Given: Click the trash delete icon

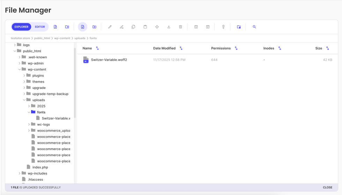Looking at the screenshot, I should pyautogui.click(x=180, y=27).
